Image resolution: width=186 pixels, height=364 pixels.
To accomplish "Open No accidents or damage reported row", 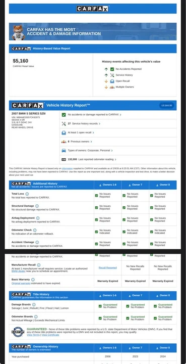I will click(x=118, y=115).
